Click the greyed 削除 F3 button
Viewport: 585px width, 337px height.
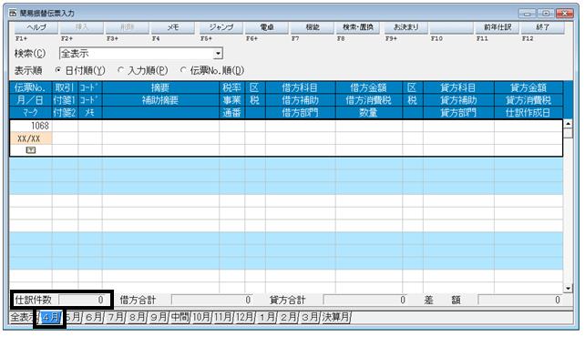128,27
